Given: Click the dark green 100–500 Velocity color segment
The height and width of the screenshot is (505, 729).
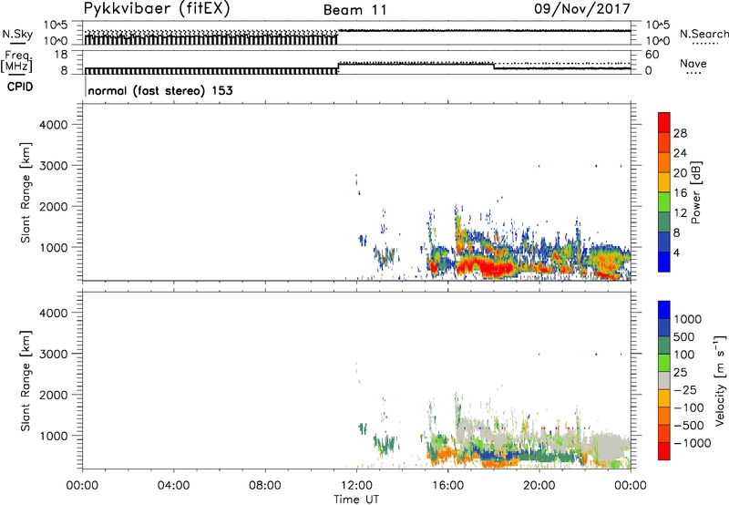Looking at the screenshot, I should click(664, 345).
